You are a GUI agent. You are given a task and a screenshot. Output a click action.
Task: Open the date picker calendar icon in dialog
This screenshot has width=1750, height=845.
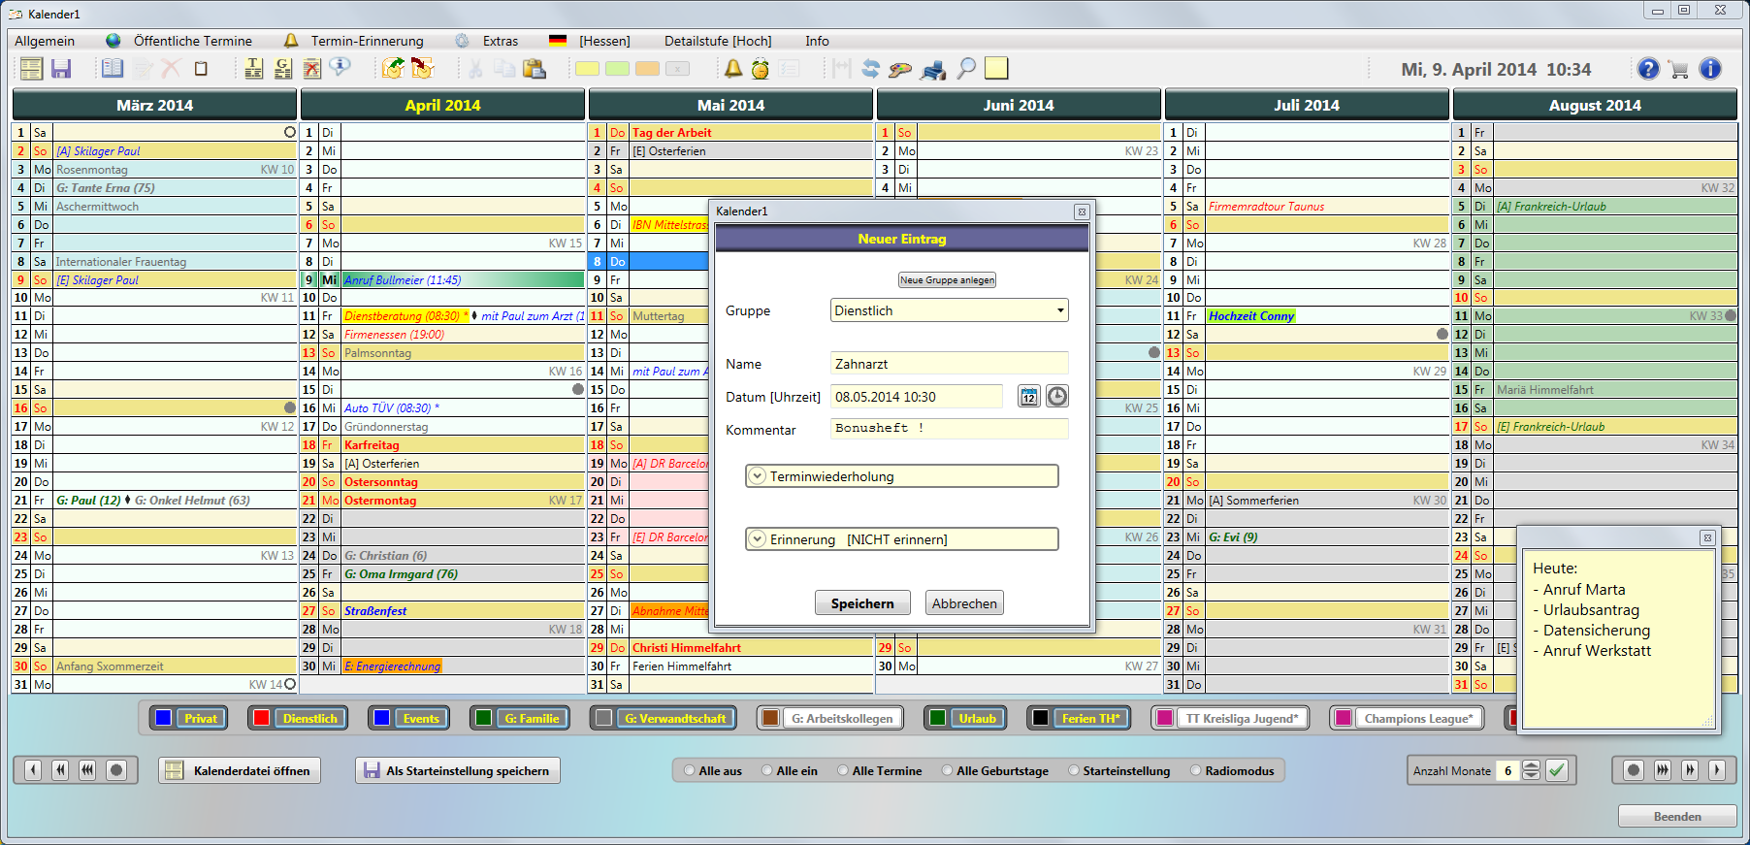(x=1029, y=396)
